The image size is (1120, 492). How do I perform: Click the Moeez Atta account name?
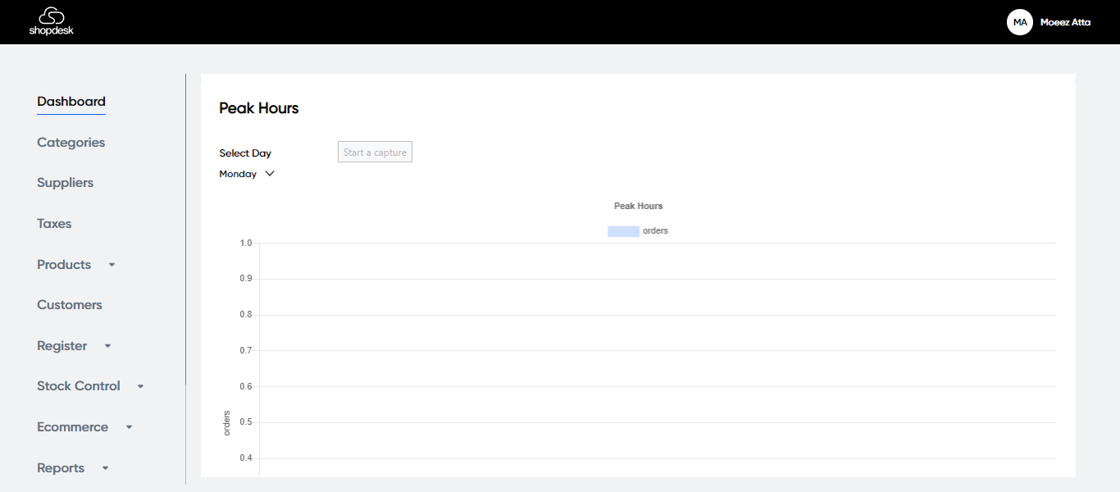coord(1065,22)
